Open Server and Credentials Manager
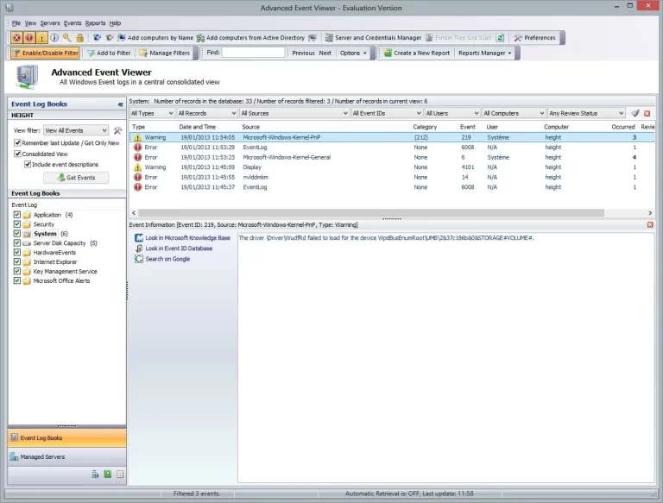This screenshot has width=663, height=503. click(373, 38)
